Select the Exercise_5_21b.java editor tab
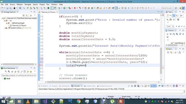This screenshot has height=104, width=186. coord(48,12)
